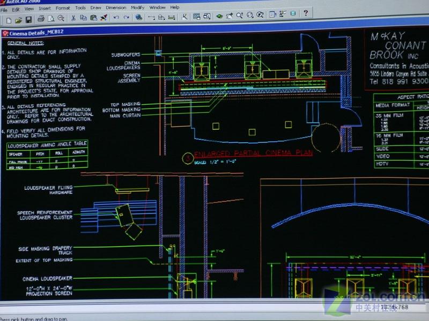Open the UCS flyout button

click(x=161, y=17)
